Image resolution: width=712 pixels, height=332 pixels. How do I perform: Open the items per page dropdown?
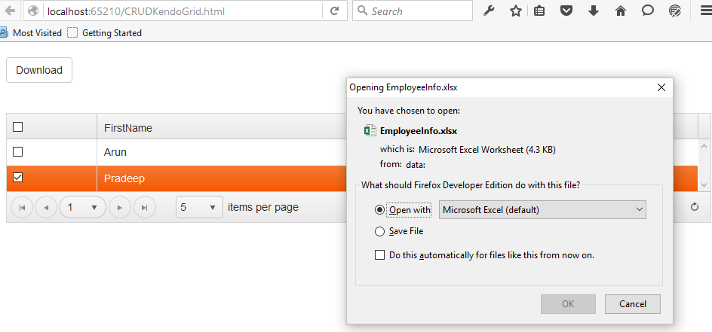[x=199, y=207]
